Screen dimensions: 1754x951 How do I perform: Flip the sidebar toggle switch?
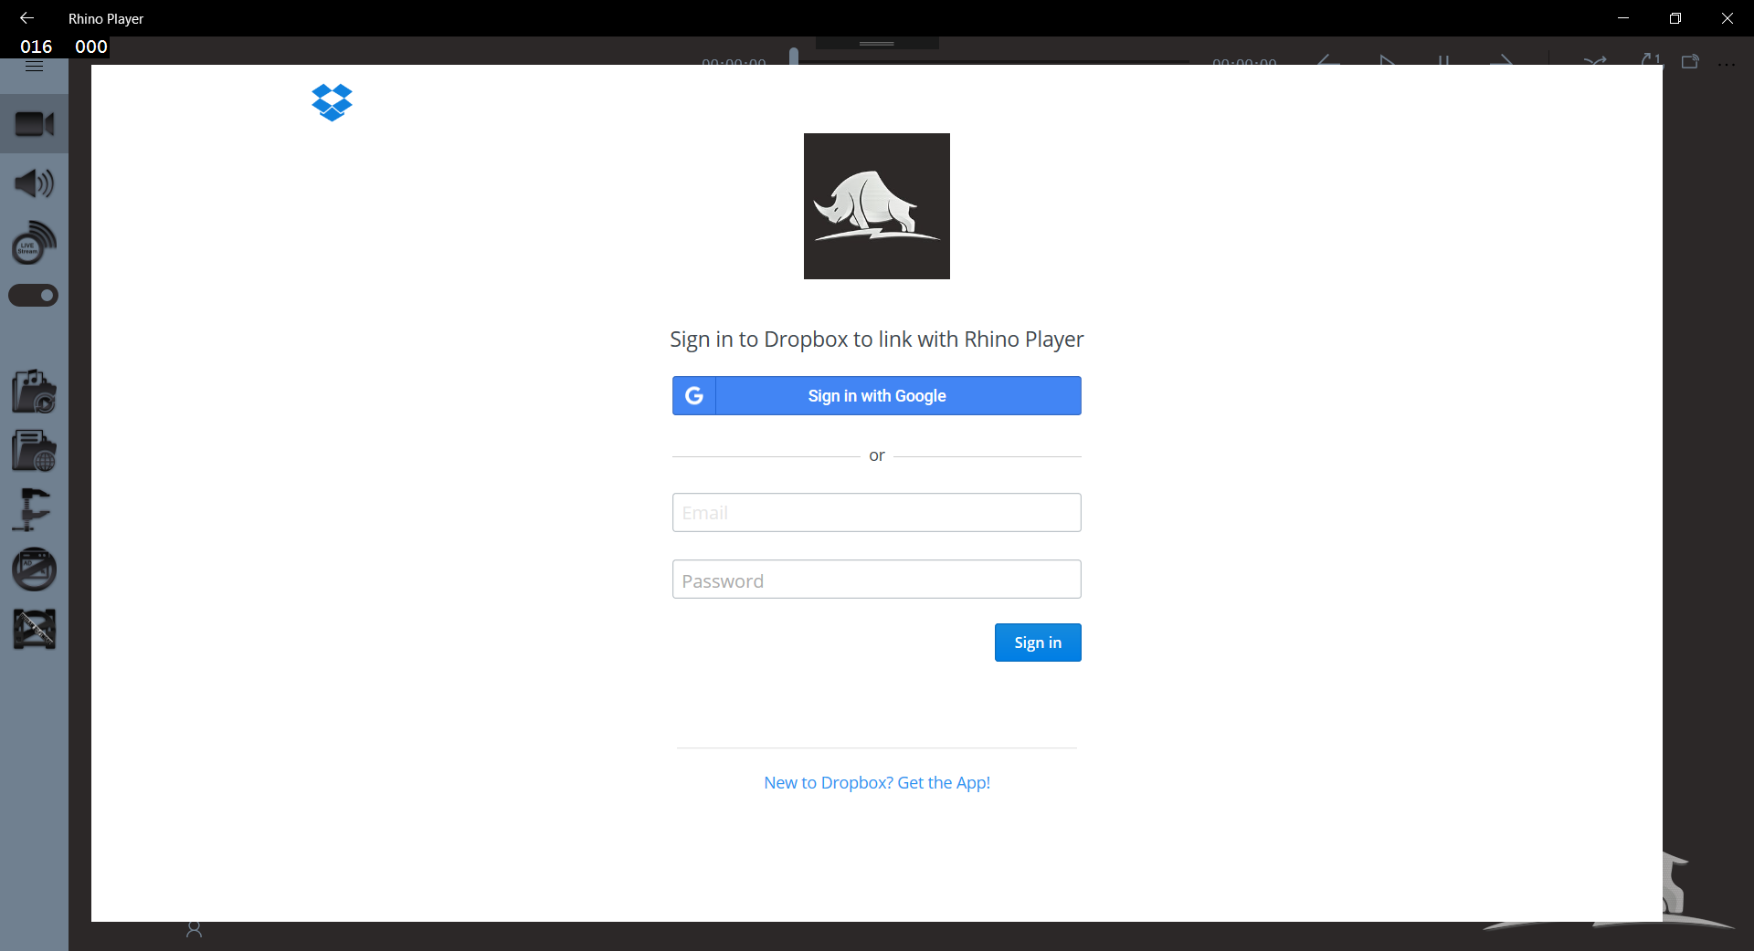point(34,296)
